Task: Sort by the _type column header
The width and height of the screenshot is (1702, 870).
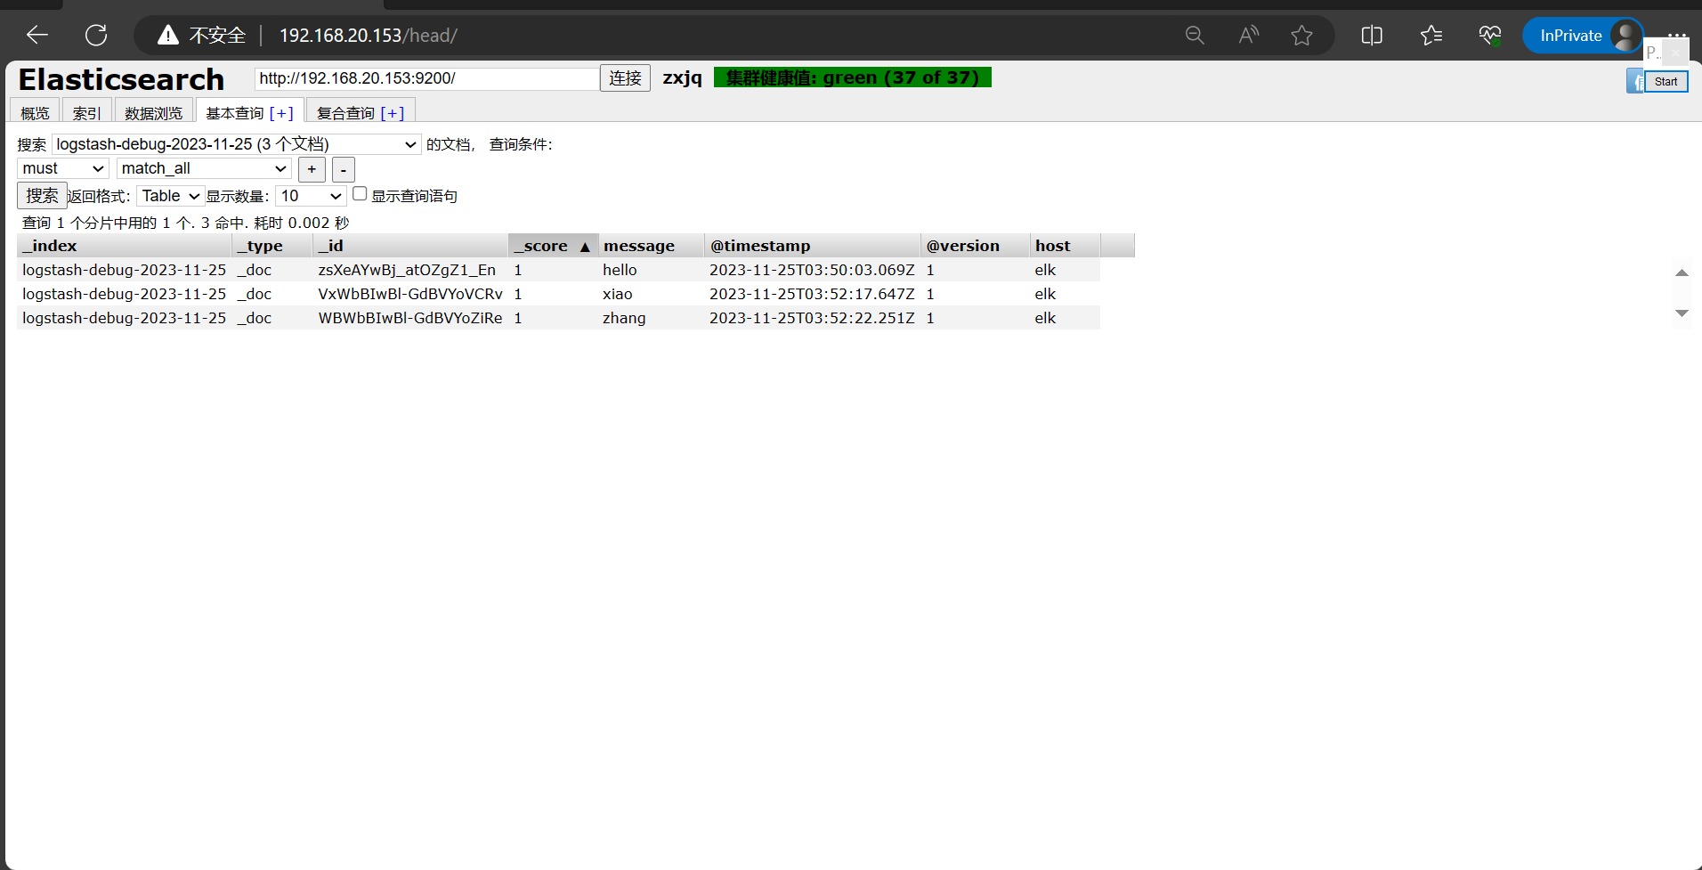Action: tap(272, 246)
